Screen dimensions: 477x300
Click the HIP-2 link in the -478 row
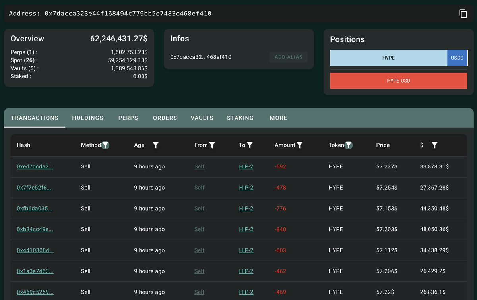(246, 188)
